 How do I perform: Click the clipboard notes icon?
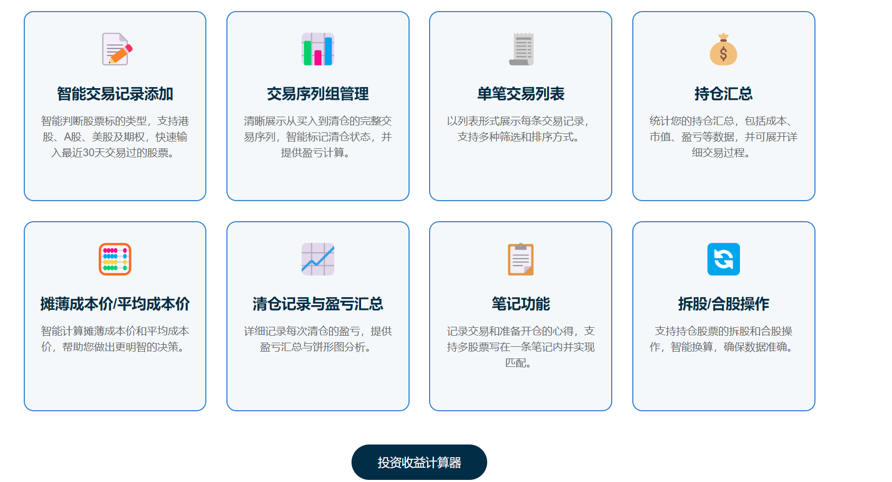click(521, 259)
